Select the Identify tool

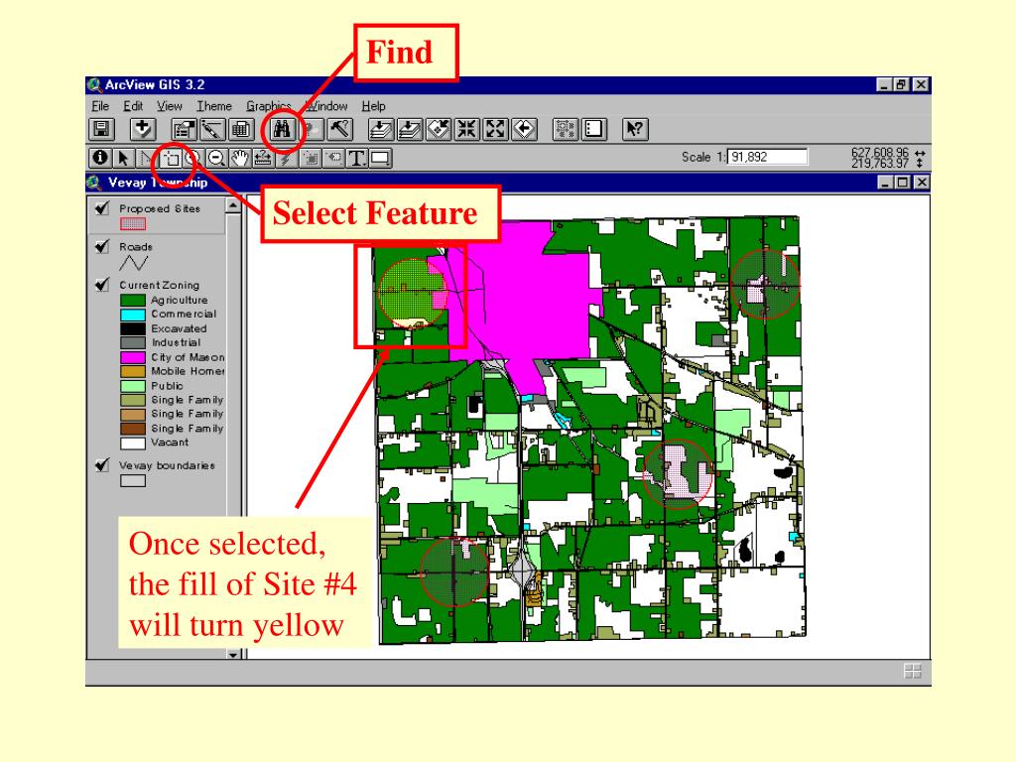100,158
